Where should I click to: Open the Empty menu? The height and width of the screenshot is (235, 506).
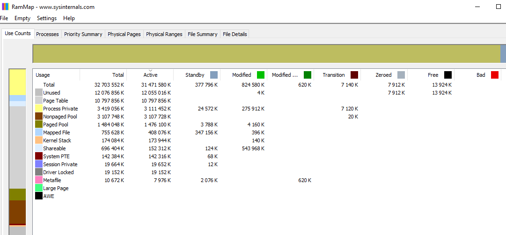coord(22,18)
